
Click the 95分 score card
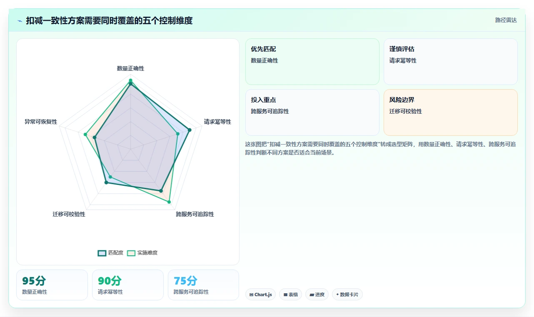pos(52,285)
